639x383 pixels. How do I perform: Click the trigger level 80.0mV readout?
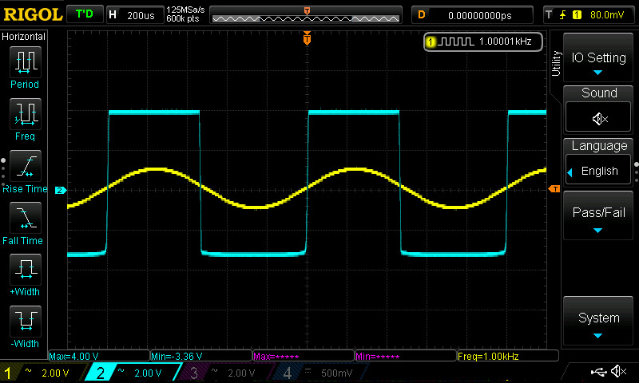[607, 15]
